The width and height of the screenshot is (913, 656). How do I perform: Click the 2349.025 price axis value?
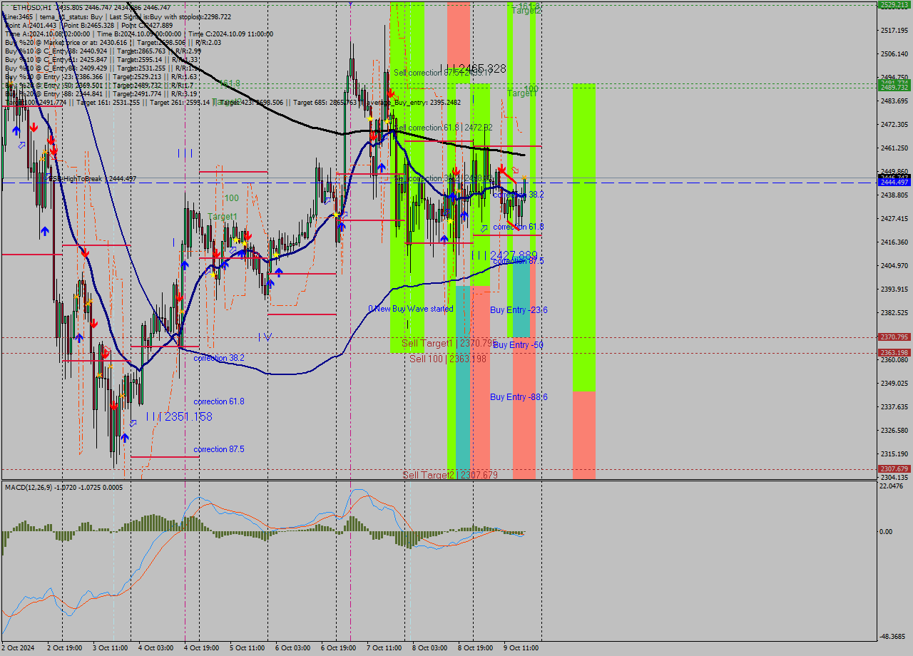(894, 383)
